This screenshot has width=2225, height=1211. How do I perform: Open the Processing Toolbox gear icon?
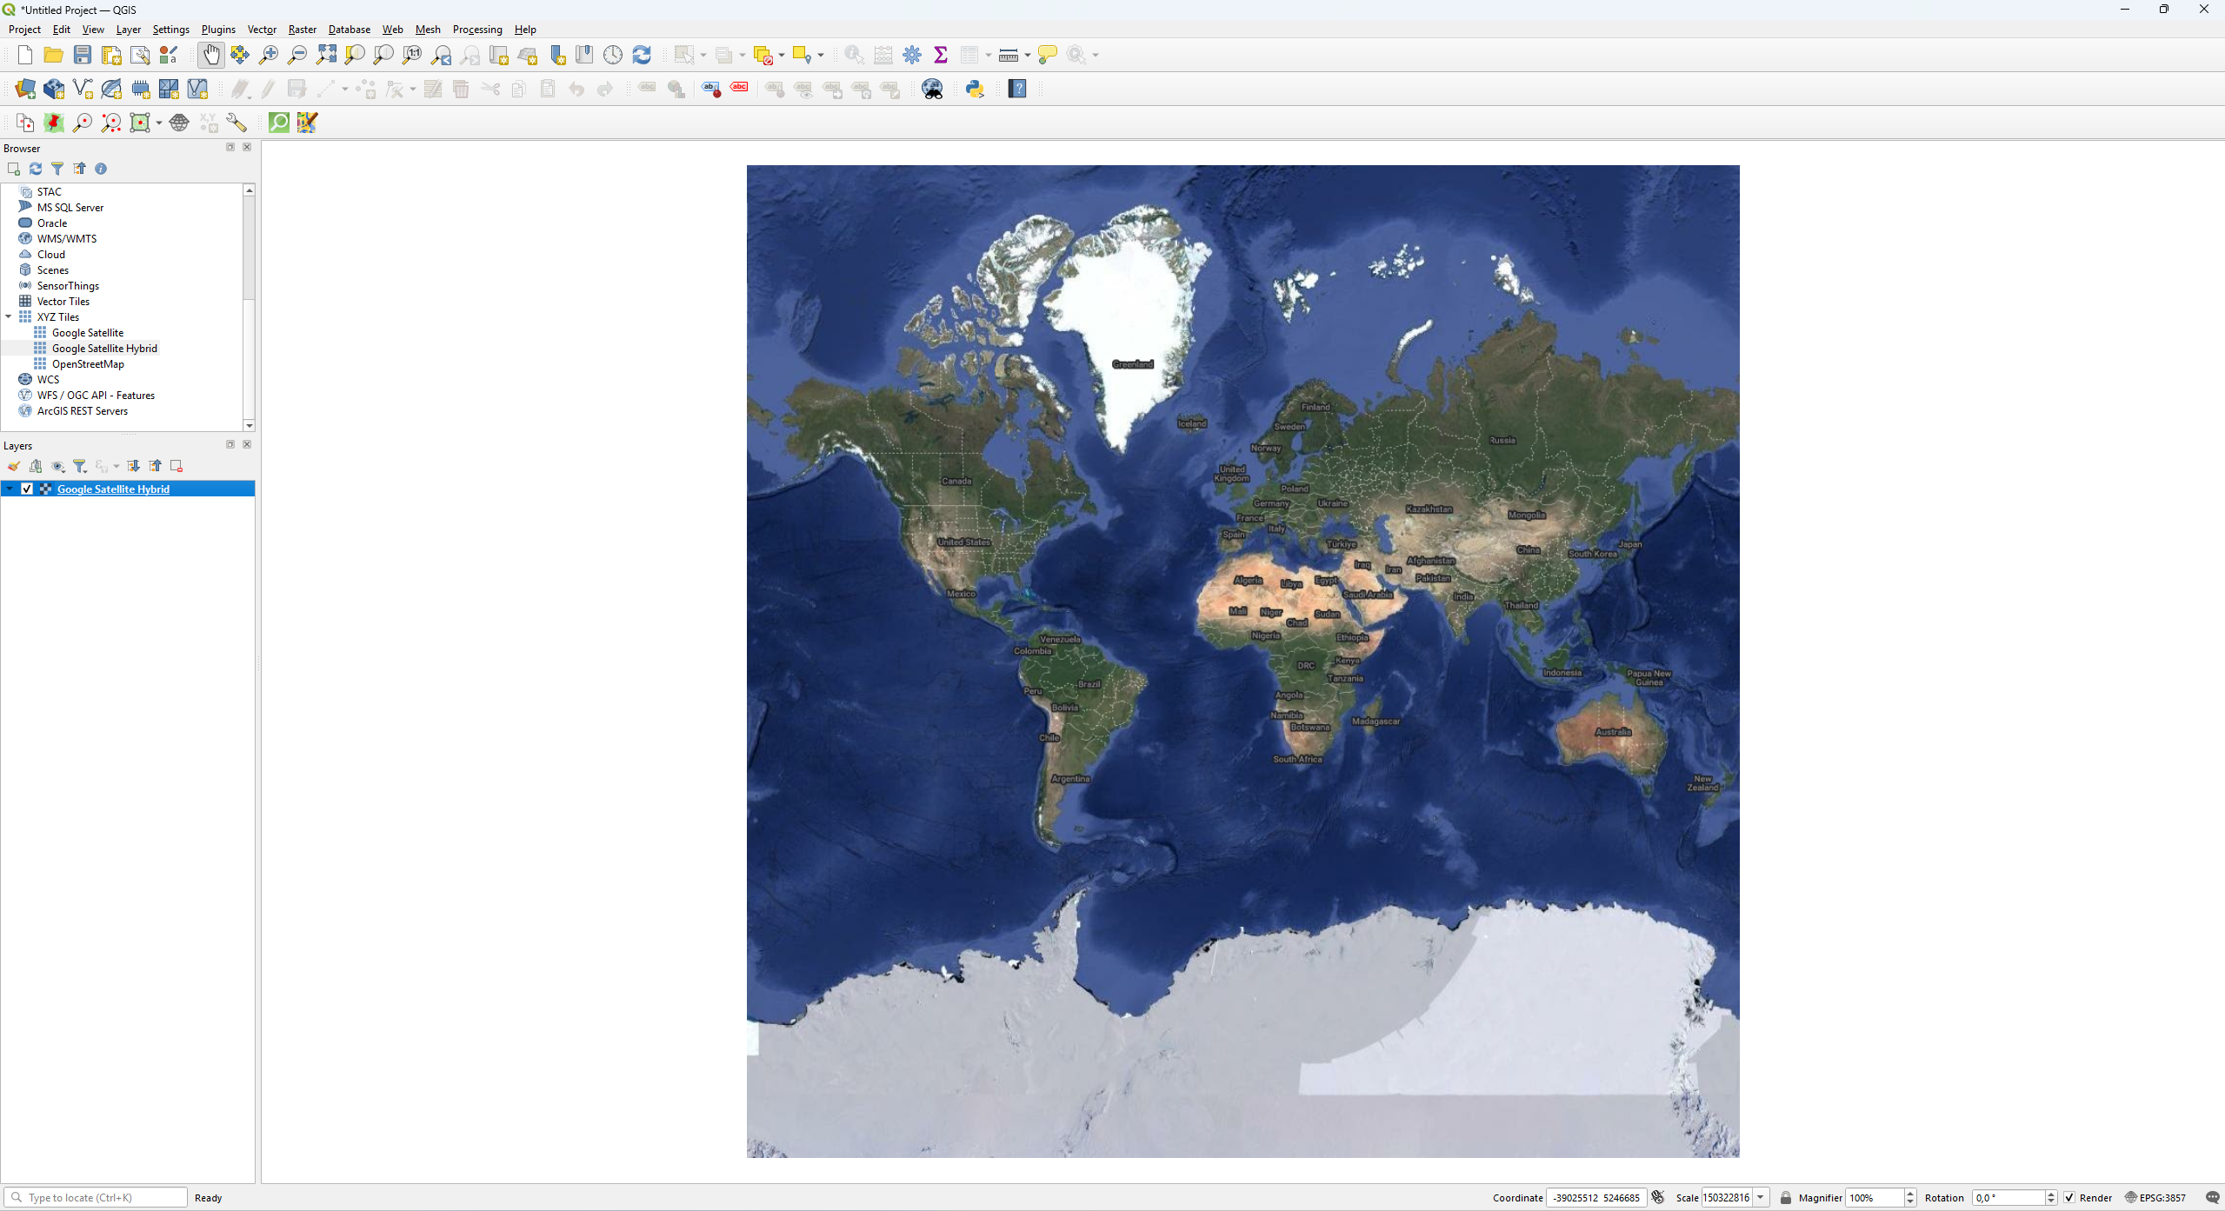tap(912, 55)
